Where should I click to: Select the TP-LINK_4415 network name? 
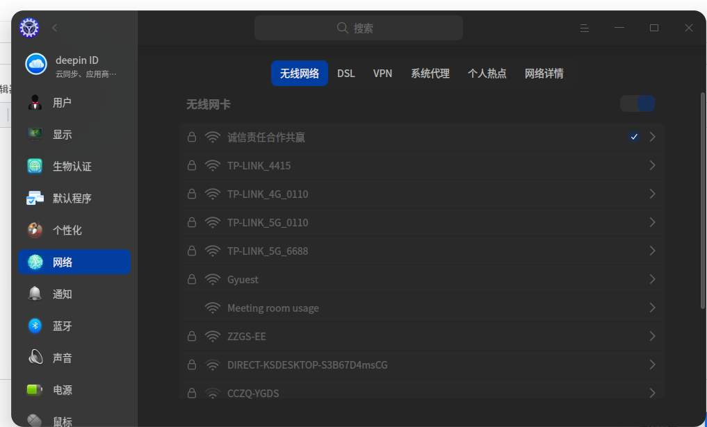tap(259, 166)
